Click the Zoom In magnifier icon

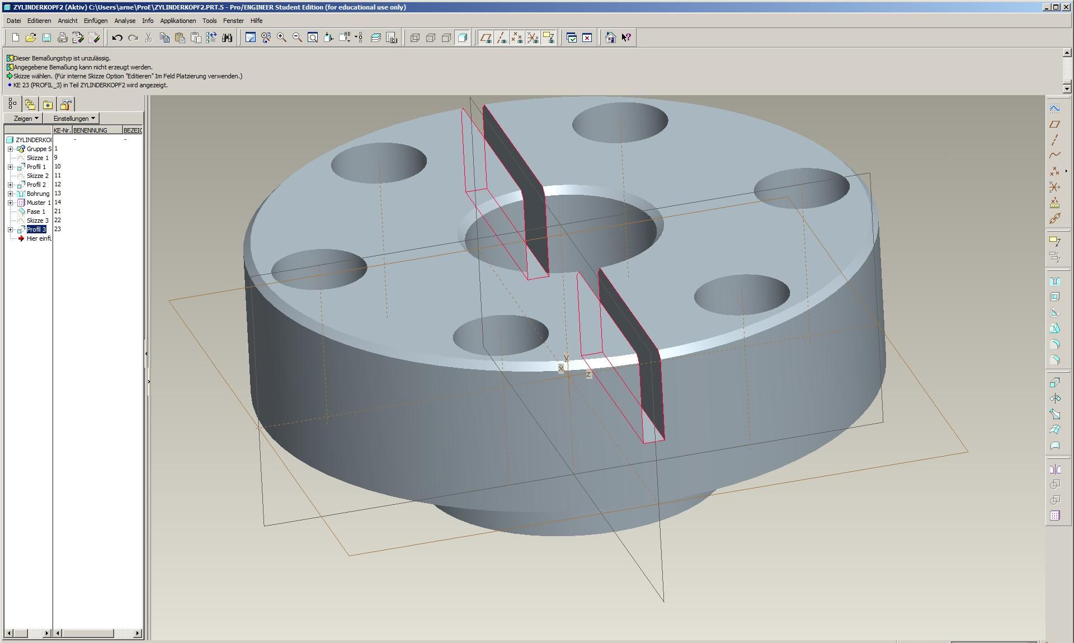[282, 37]
